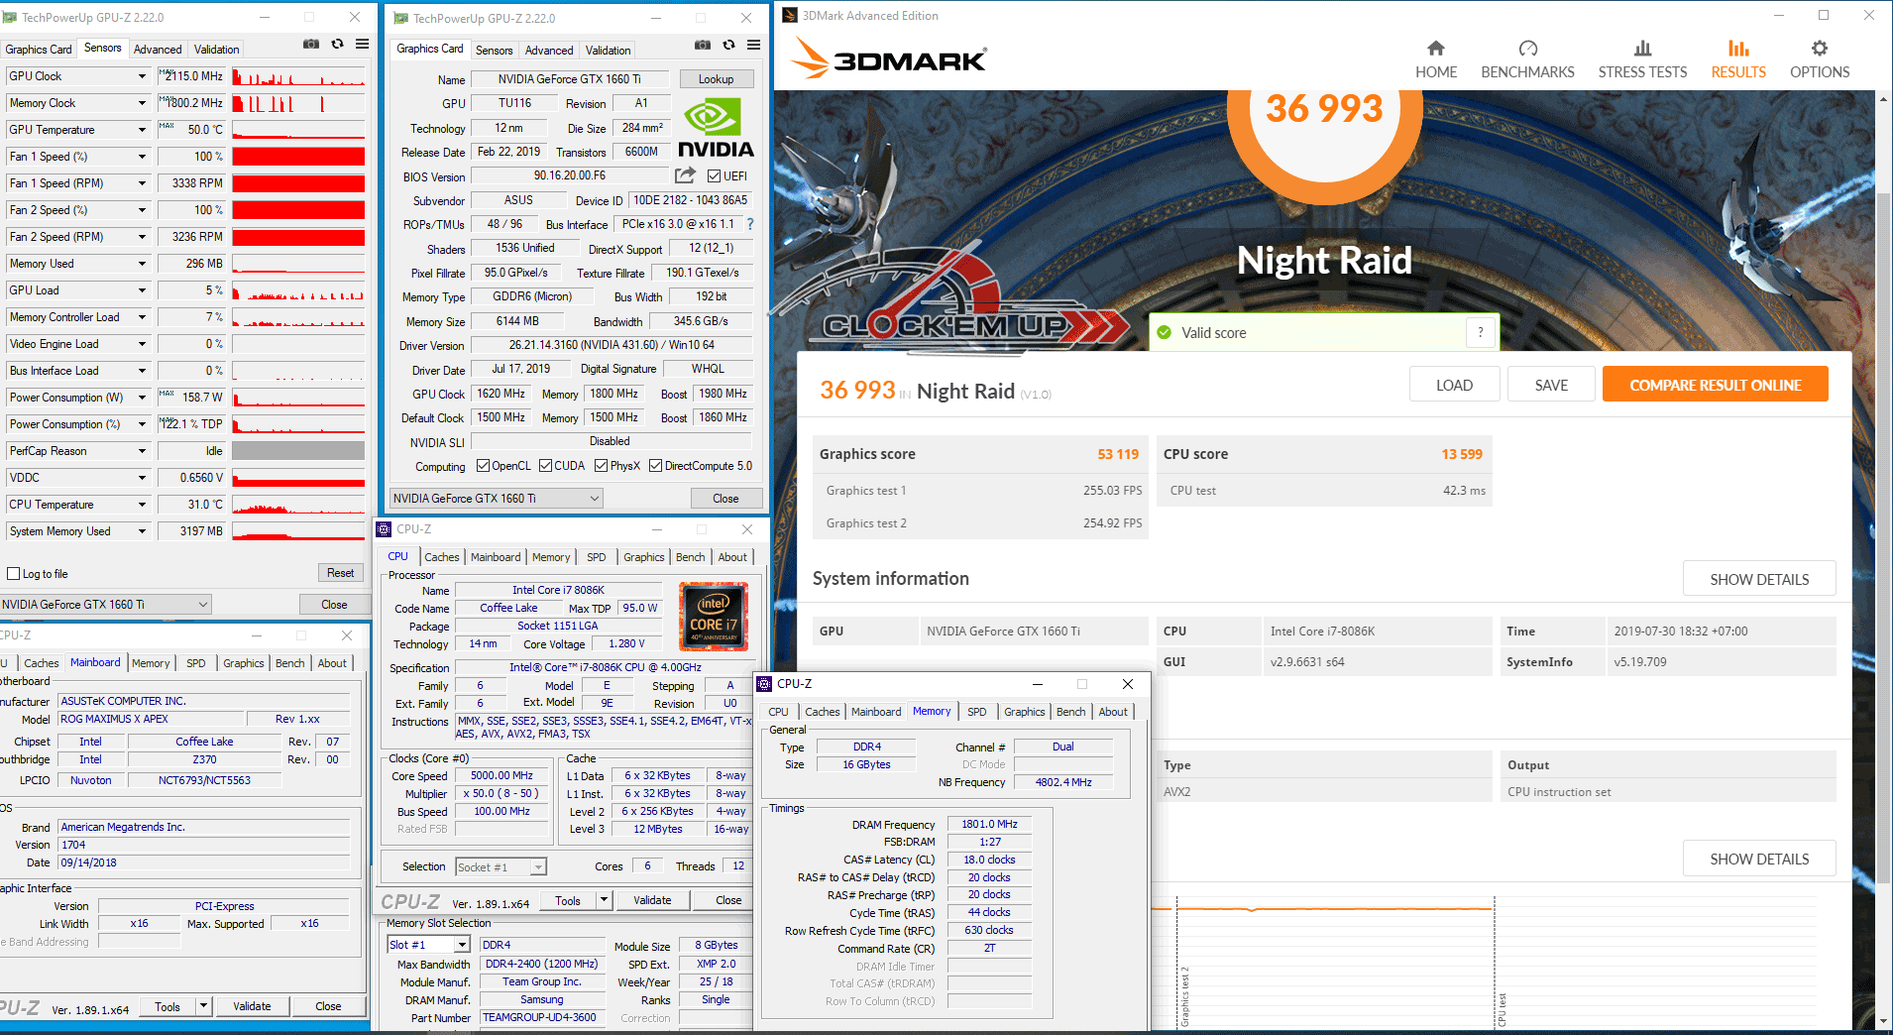This screenshot has height=1035, width=1893.
Task: Click the BIOS version share icon
Action: coord(685,175)
